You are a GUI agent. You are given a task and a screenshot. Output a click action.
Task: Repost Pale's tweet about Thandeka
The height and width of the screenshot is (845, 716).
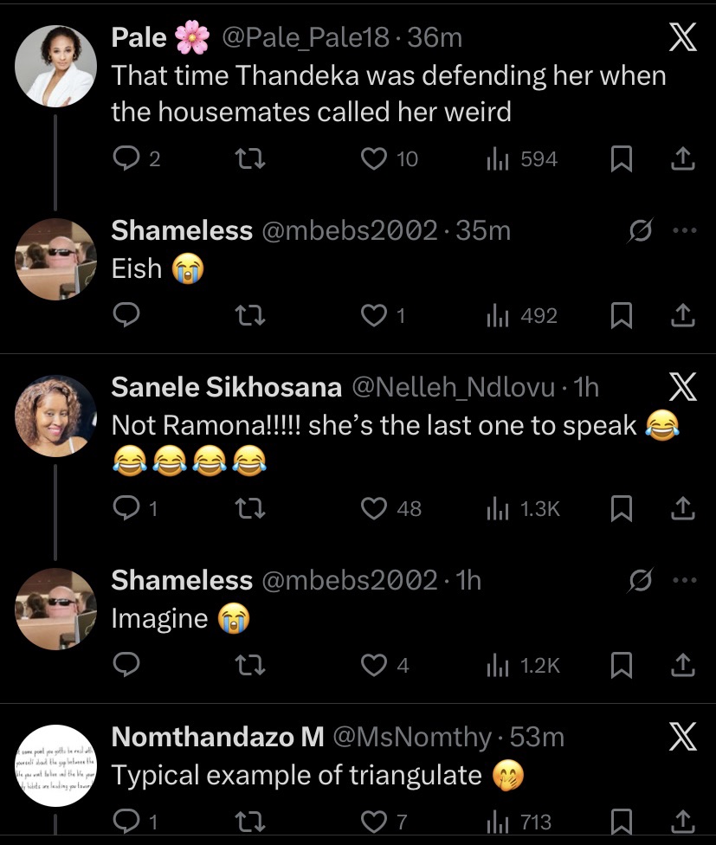(251, 159)
